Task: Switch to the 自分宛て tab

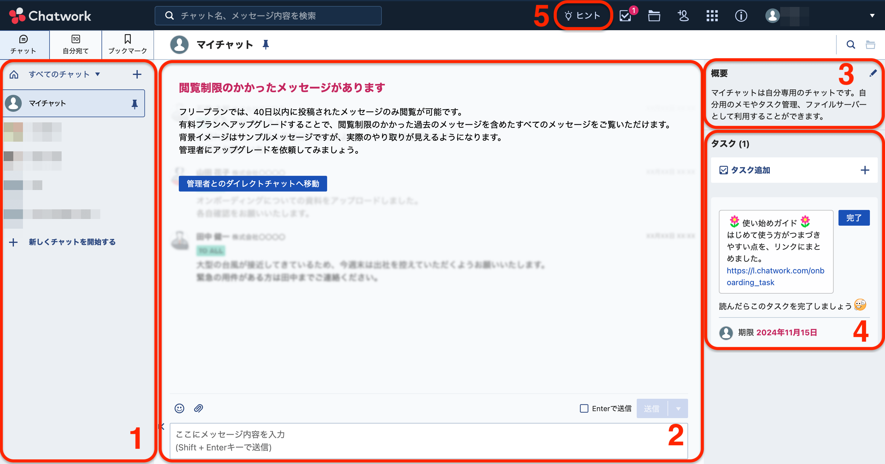Action: click(x=76, y=45)
